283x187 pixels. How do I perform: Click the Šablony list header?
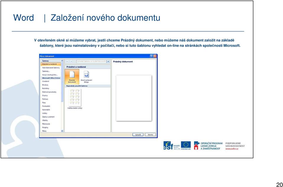pyautogui.click(x=51, y=61)
